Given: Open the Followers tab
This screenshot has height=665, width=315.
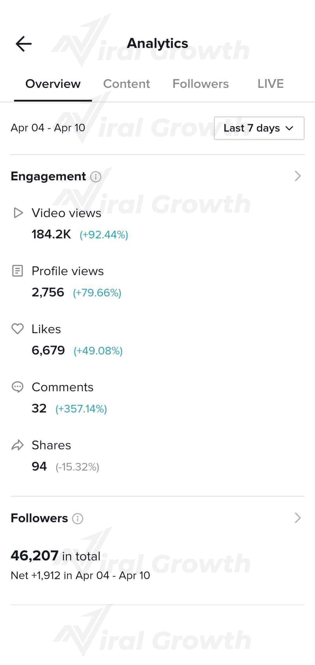Looking at the screenshot, I should coord(200,83).
